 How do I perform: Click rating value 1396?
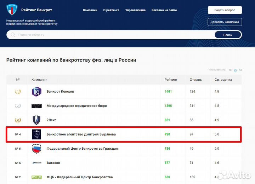click(x=168, y=106)
